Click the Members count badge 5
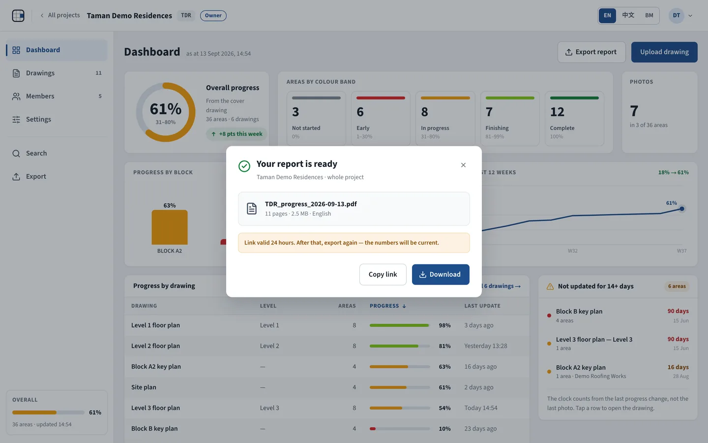708x443 pixels. [100, 96]
